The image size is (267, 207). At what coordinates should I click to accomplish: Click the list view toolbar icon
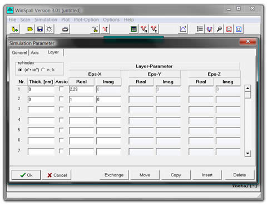pyautogui.click(x=200, y=29)
